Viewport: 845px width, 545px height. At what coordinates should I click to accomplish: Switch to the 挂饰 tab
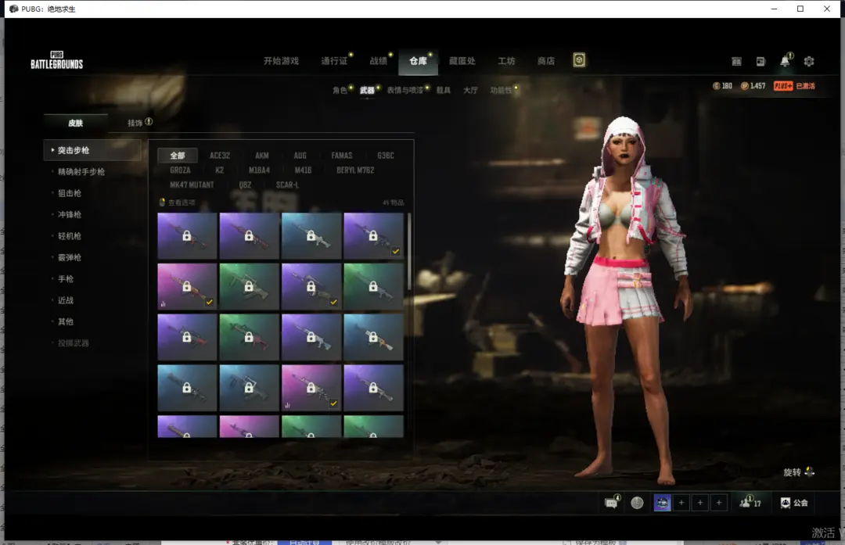click(135, 123)
